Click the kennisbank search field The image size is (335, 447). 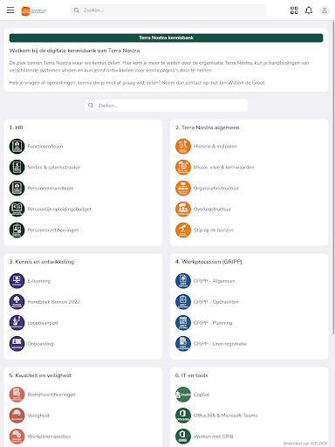[x=166, y=106]
